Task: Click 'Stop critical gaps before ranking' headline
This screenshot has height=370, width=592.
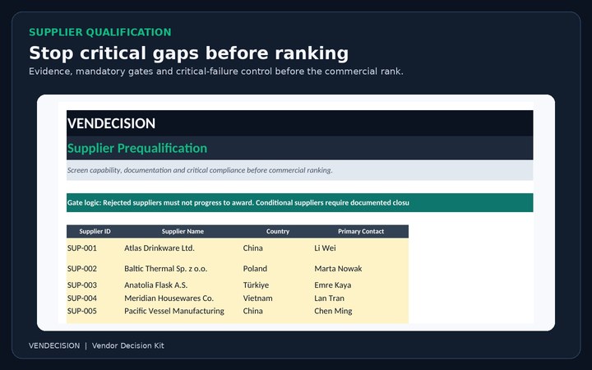Action: (189, 53)
